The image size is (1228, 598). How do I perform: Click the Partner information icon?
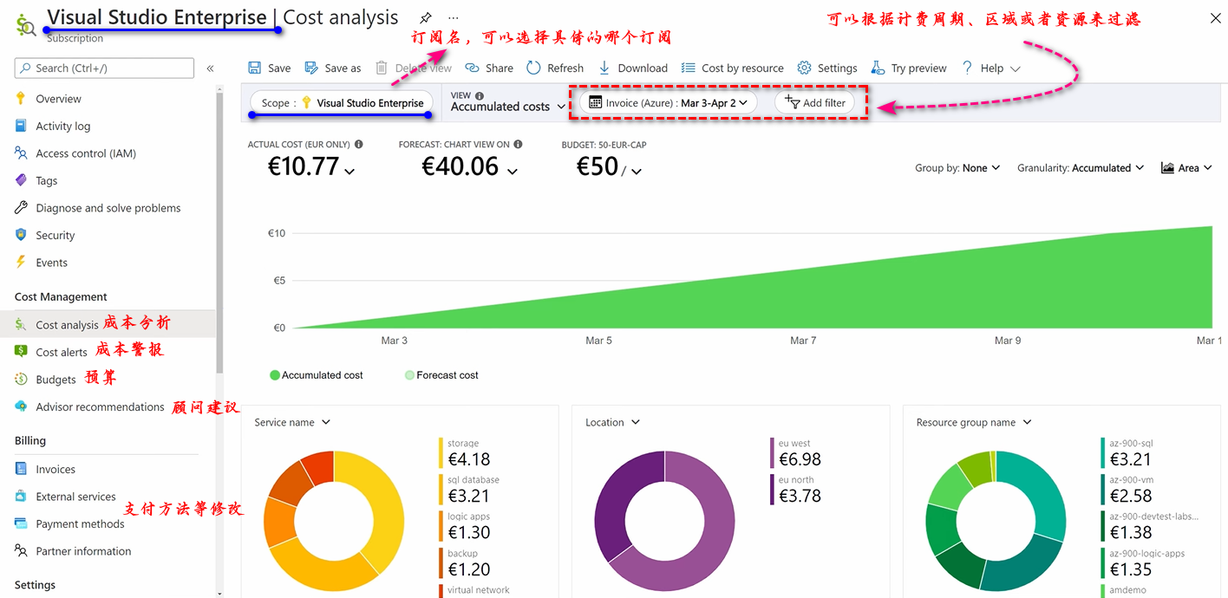[x=21, y=550]
